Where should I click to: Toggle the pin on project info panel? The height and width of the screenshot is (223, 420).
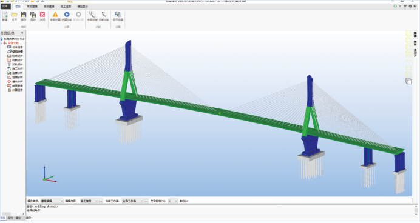click(22, 33)
